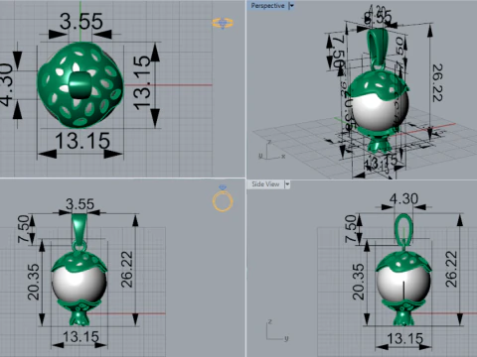477x357 pixels.
Task: Click the gold ring icon in lower-left viewport
Action: coord(223,198)
